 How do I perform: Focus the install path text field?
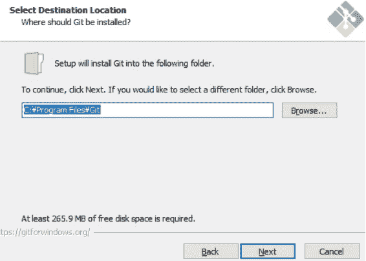(x=147, y=110)
